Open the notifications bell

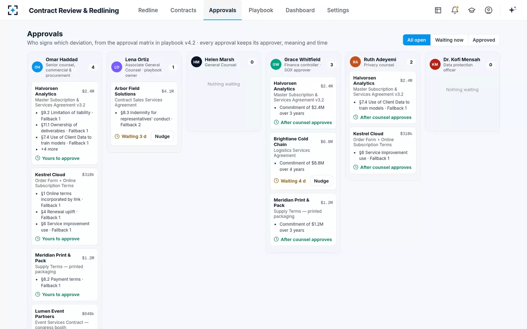coord(455,10)
